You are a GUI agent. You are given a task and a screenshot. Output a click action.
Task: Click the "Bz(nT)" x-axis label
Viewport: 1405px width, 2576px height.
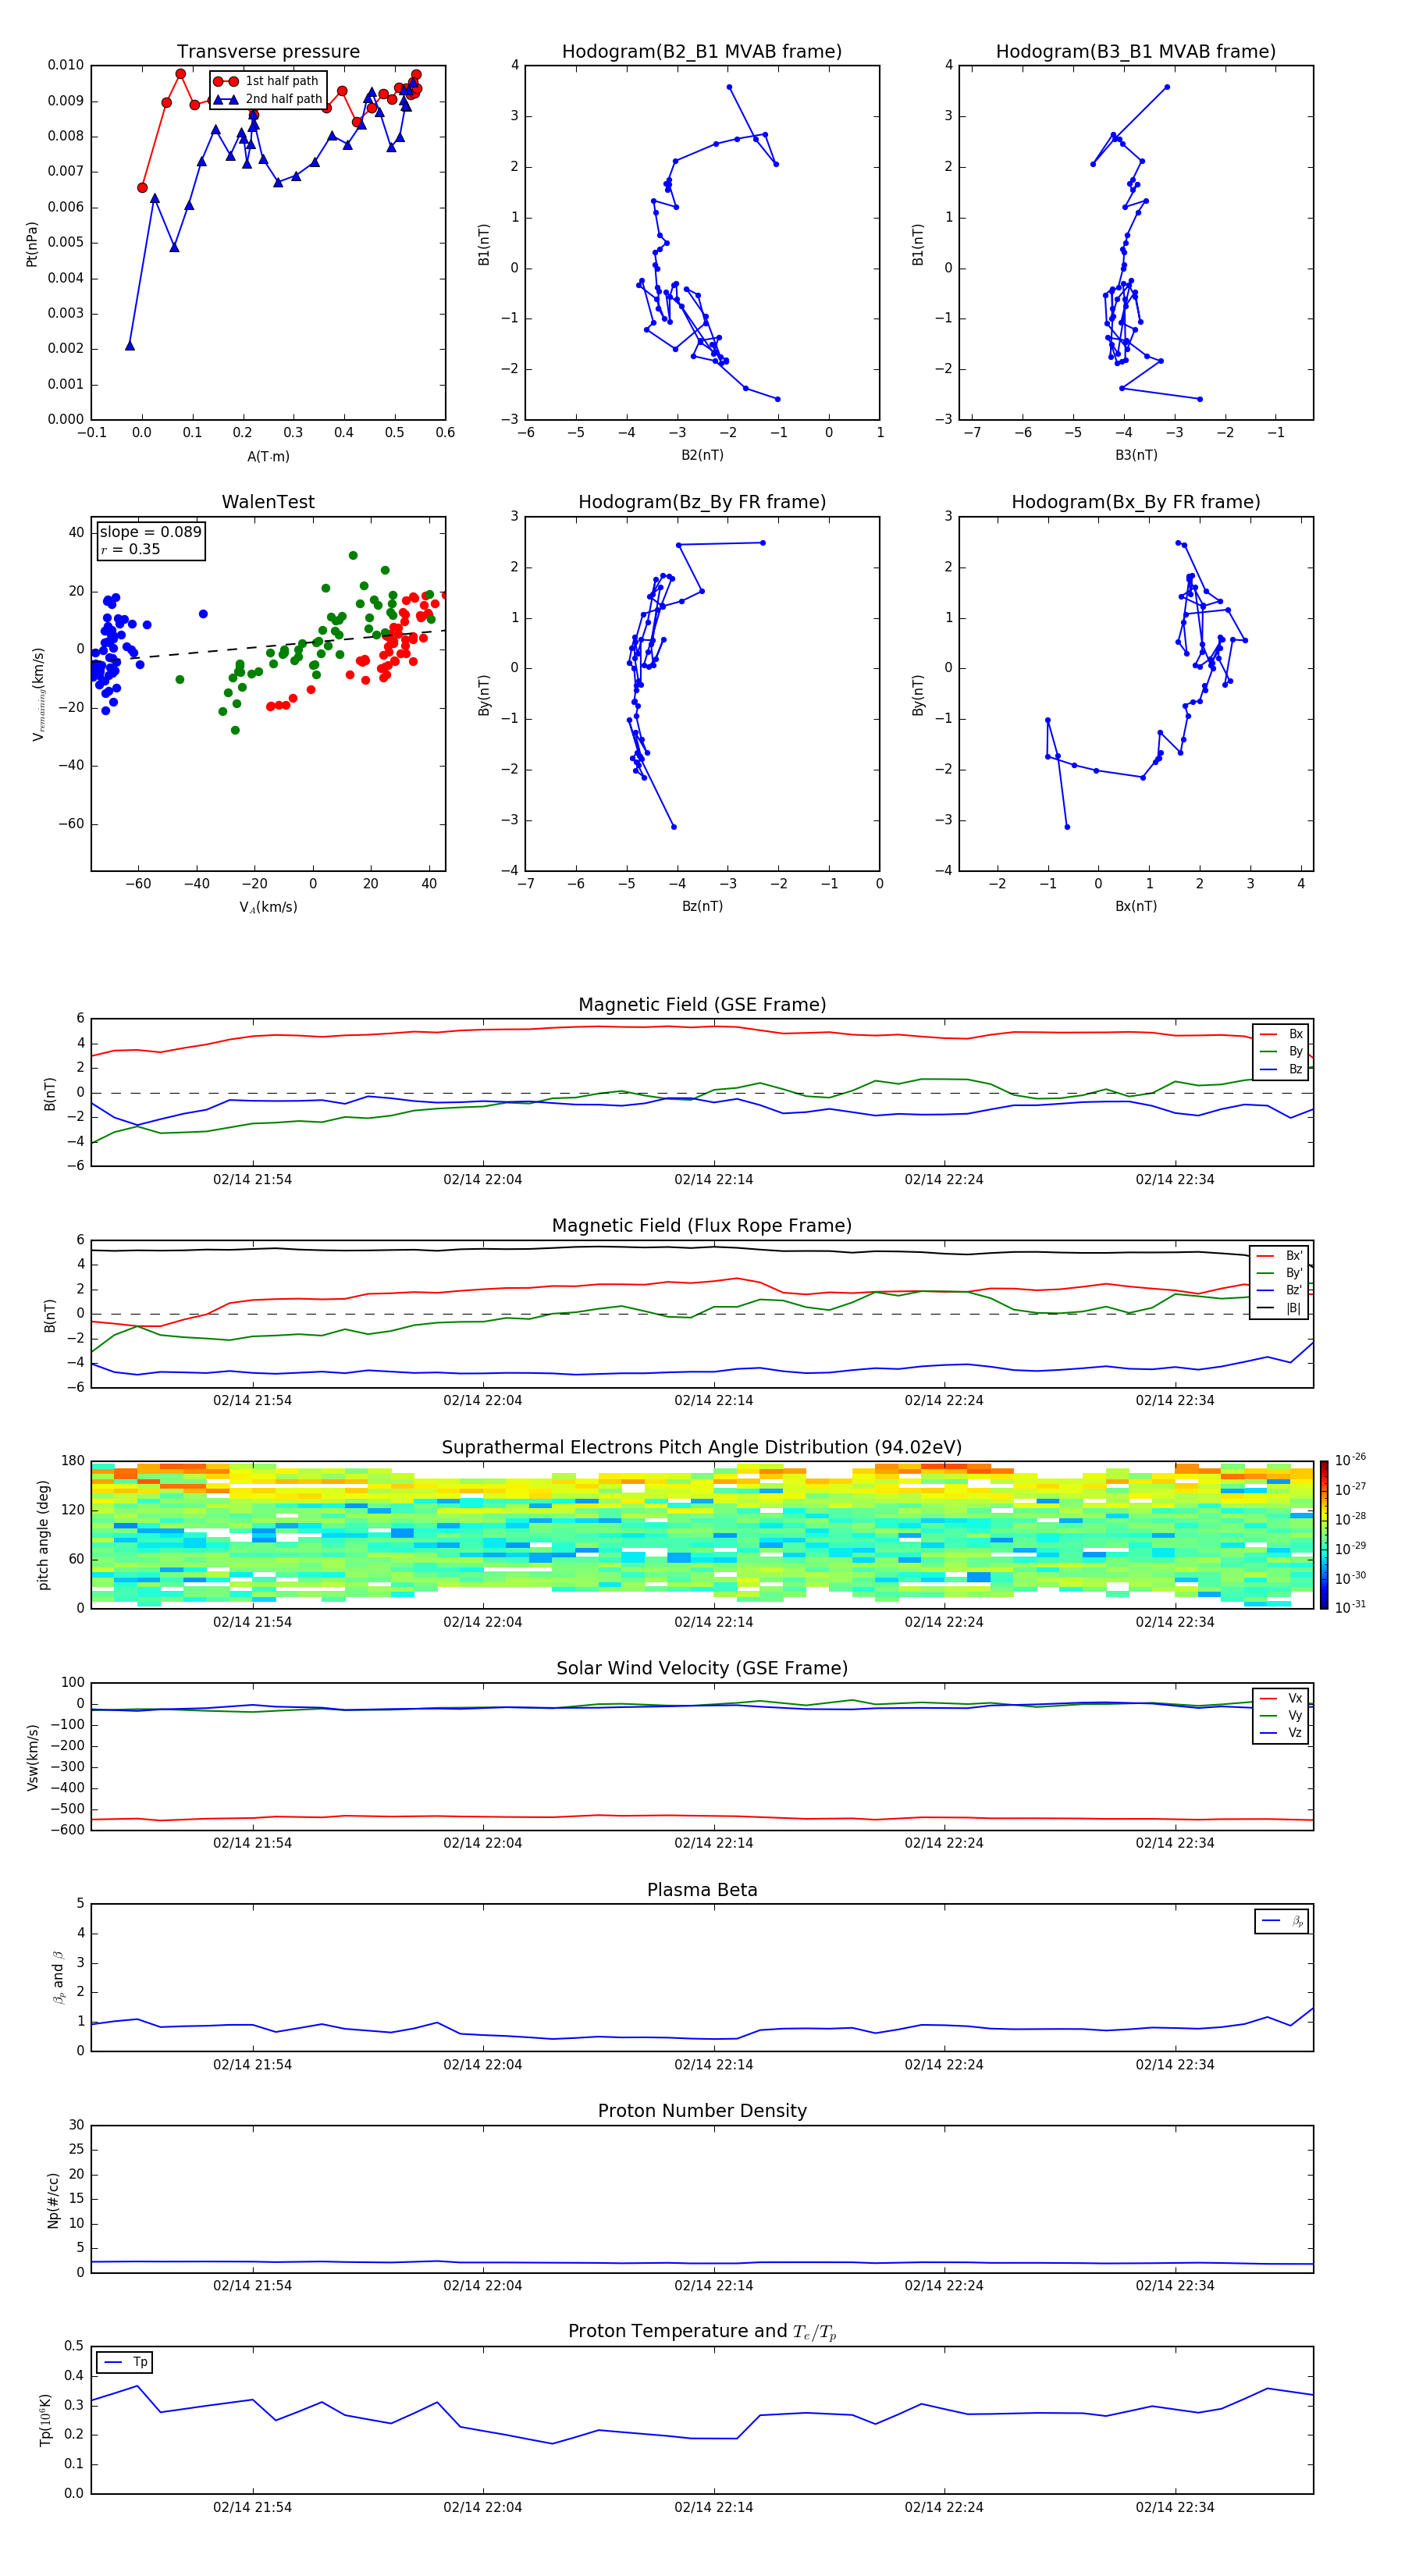(702, 906)
